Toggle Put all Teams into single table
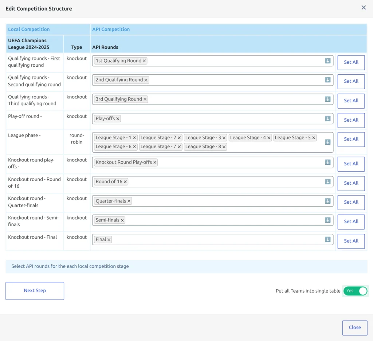The height and width of the screenshot is (341, 373). (356, 291)
